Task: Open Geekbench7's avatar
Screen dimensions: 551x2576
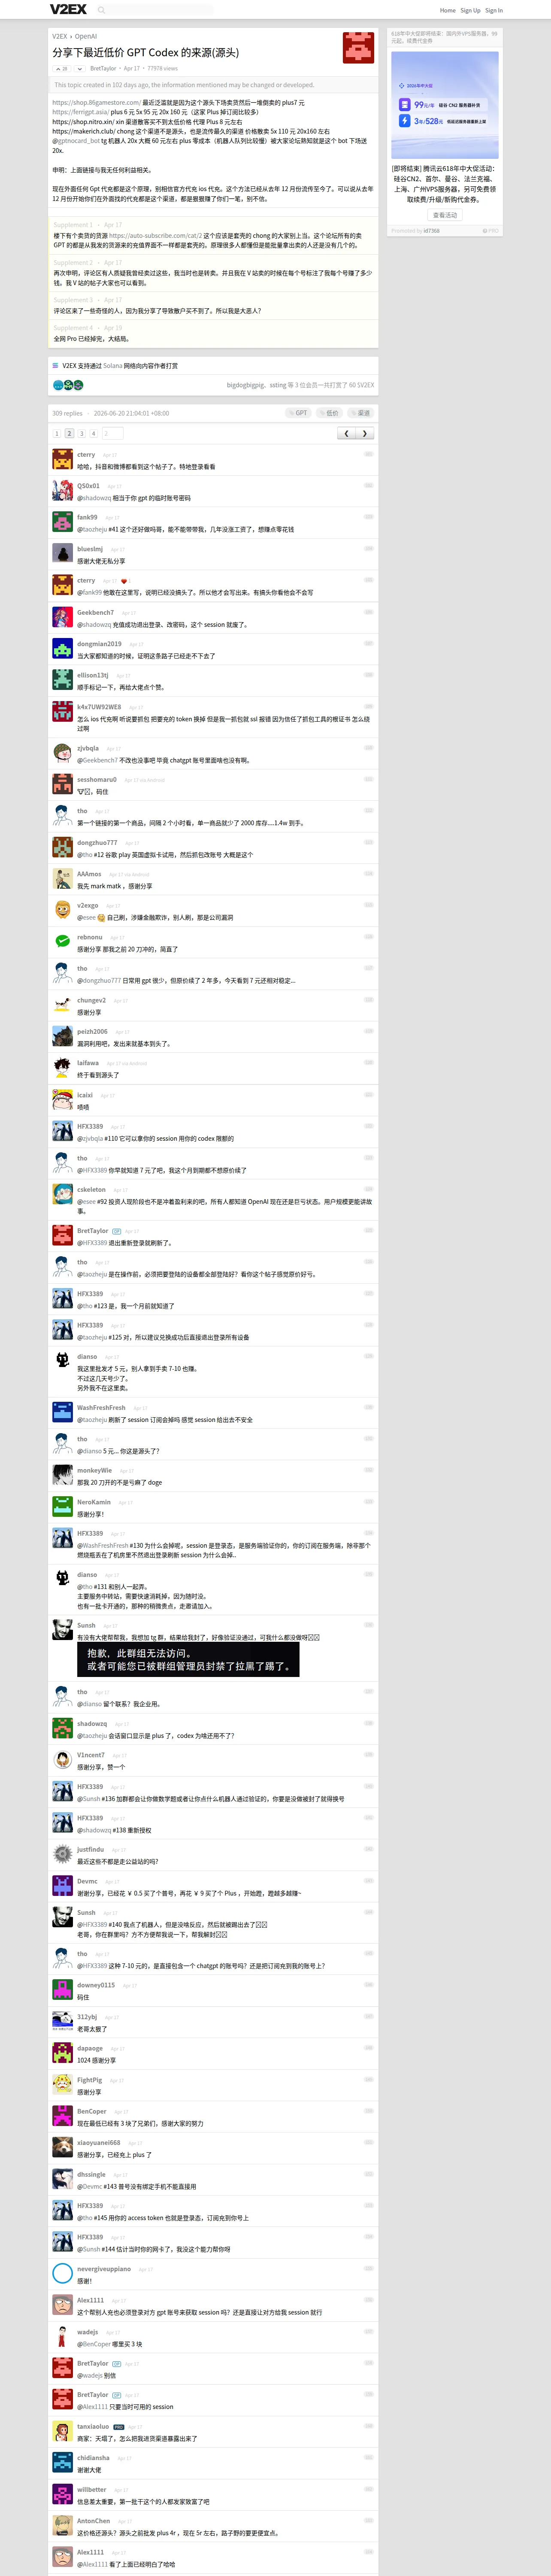Action: (62, 616)
